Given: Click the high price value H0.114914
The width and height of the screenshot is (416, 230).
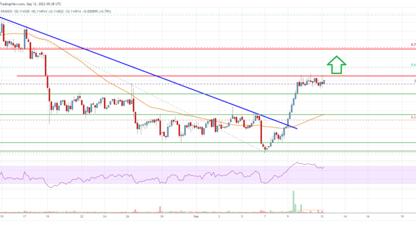Looking at the screenshot, I should click(39, 11).
